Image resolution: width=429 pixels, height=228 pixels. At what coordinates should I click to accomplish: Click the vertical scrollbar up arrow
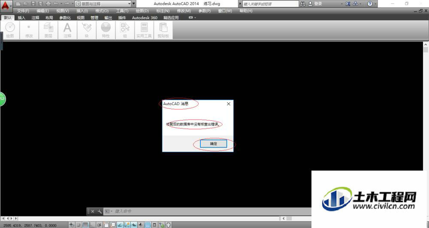click(x=426, y=44)
